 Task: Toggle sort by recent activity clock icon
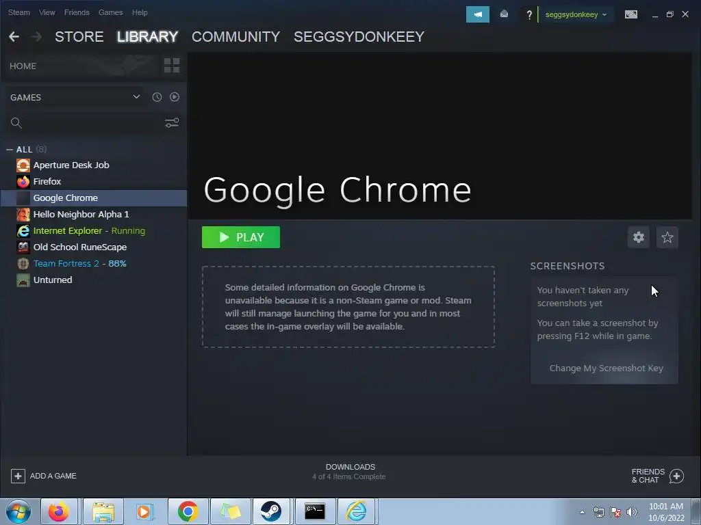[x=157, y=97]
